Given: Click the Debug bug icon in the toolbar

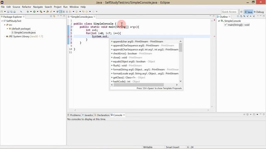Looking at the screenshot, I should click(28, 12).
